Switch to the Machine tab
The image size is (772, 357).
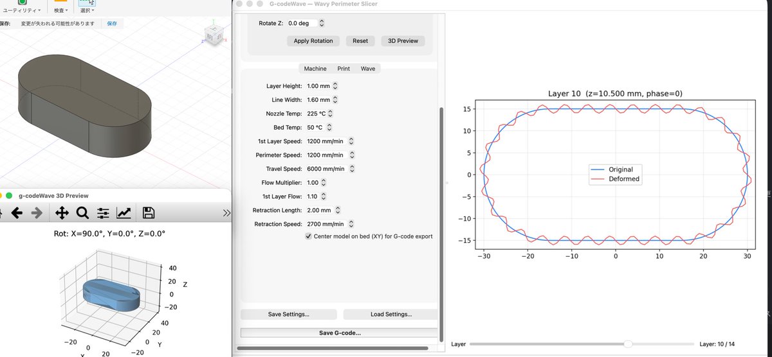(x=315, y=68)
